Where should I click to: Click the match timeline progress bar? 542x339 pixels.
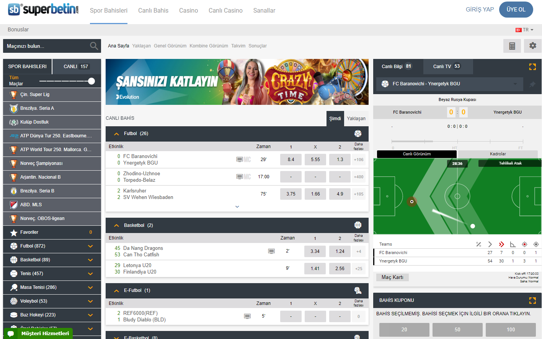[x=457, y=141]
